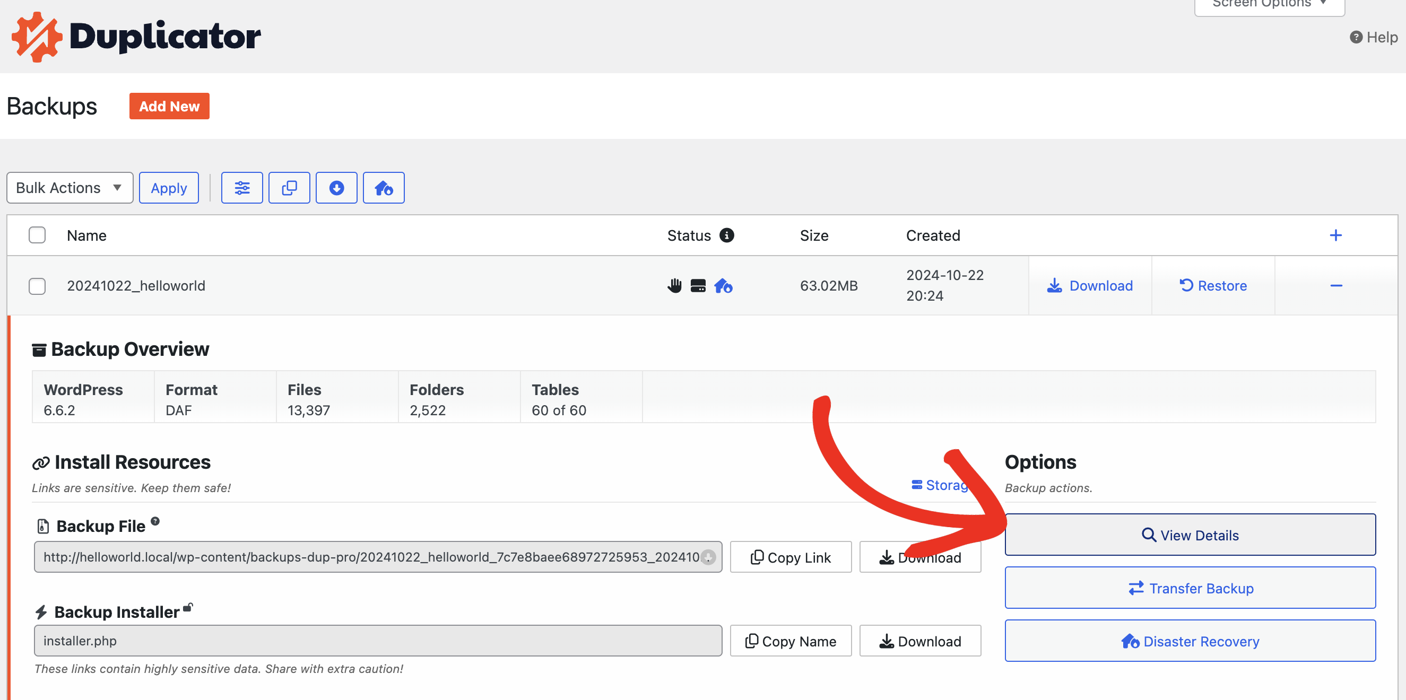The height and width of the screenshot is (700, 1406).
Task: Click the Backup Installer lightning bolt icon
Action: point(41,612)
